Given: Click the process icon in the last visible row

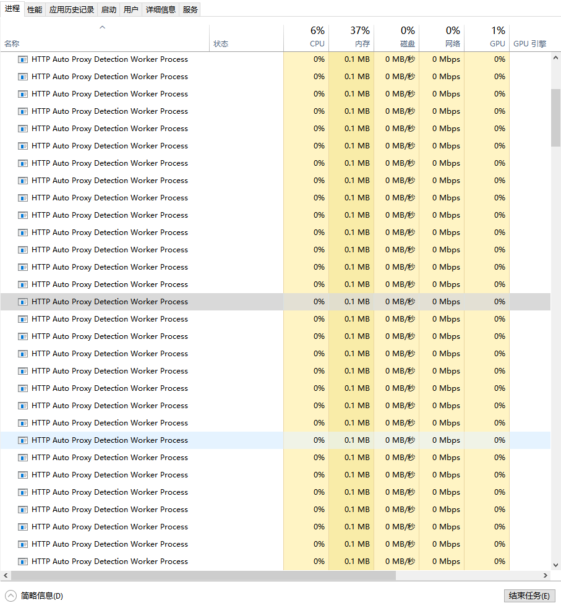Looking at the screenshot, I should pos(23,561).
